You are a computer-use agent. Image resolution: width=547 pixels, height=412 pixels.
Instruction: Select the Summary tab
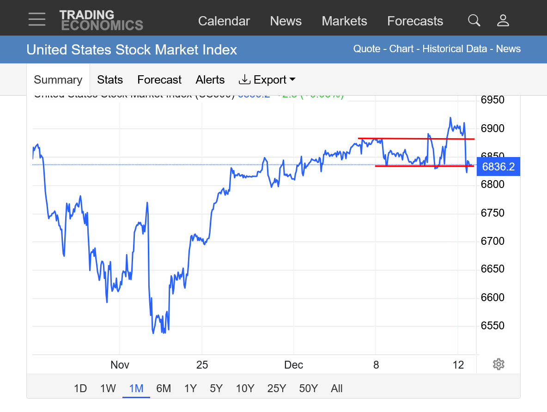pos(58,80)
